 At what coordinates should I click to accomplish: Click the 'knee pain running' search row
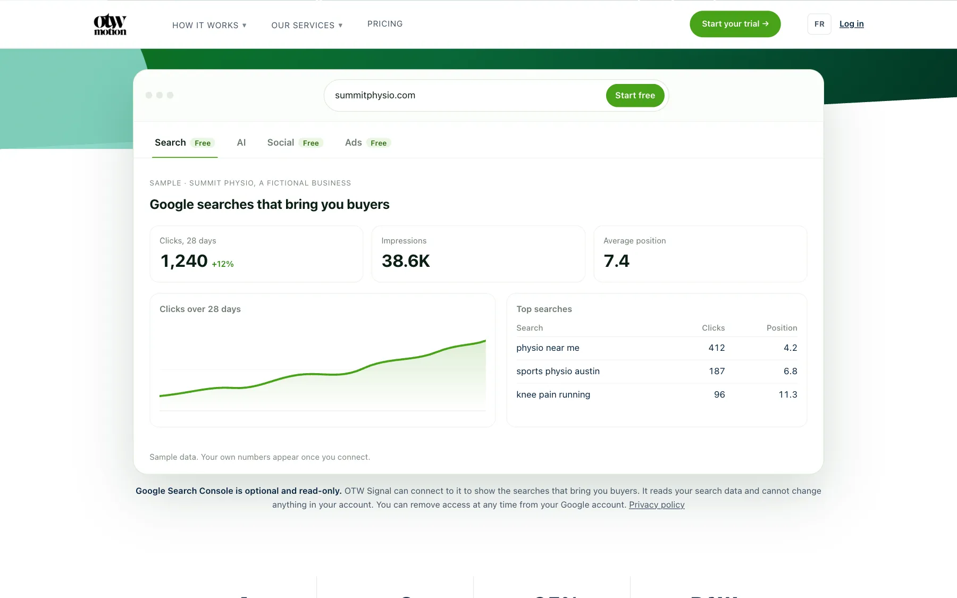pos(657,394)
